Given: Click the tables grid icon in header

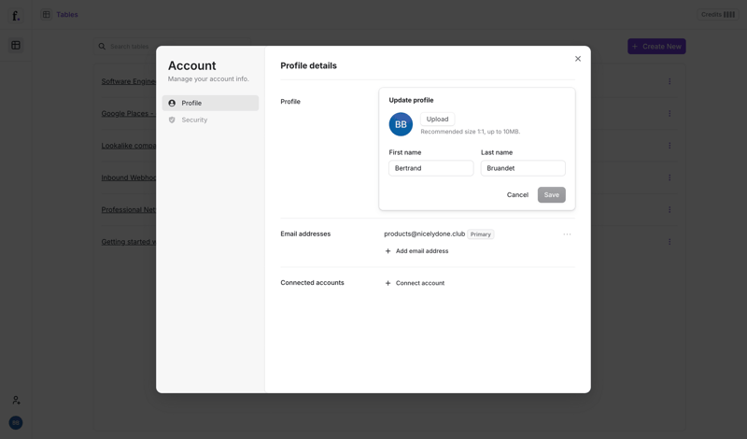Looking at the screenshot, I should 46,15.
